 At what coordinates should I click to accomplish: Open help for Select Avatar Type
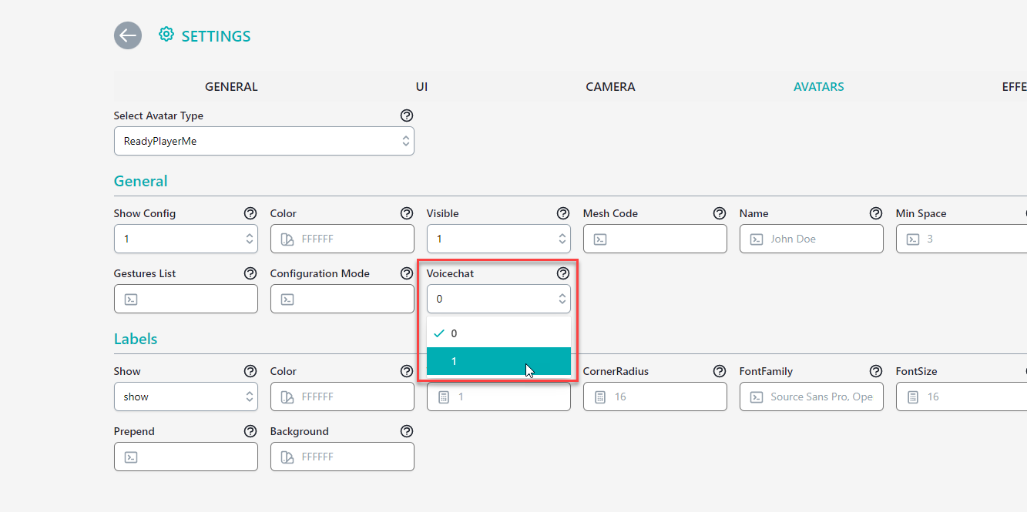(407, 115)
